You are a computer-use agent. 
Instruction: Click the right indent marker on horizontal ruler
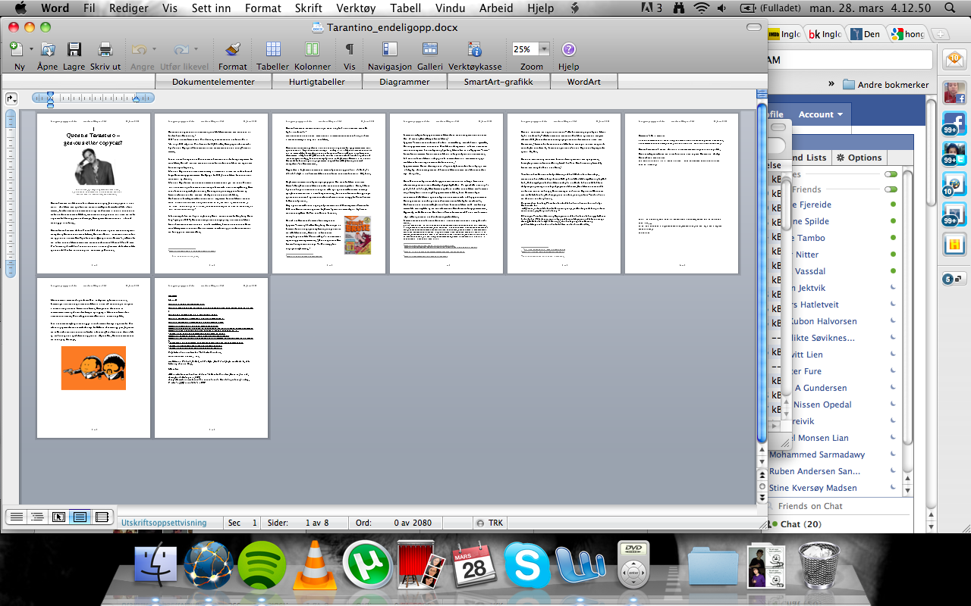coord(137,98)
